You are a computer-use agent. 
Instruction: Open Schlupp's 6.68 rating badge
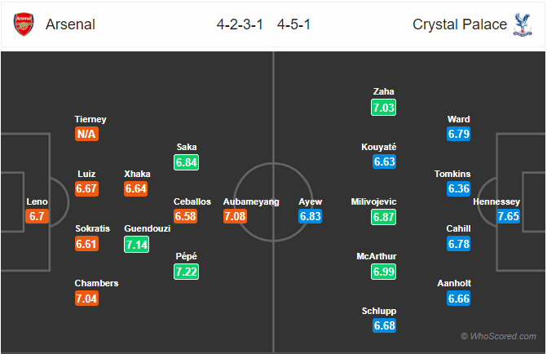385,325
